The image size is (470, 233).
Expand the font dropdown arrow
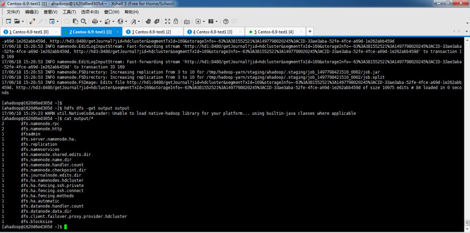pyautogui.click(x=138, y=22)
